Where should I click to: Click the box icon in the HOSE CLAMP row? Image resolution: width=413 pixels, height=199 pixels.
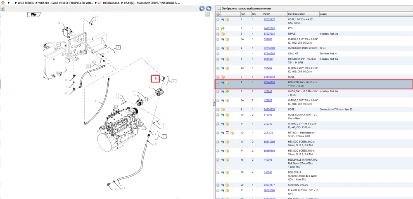click(227, 115)
